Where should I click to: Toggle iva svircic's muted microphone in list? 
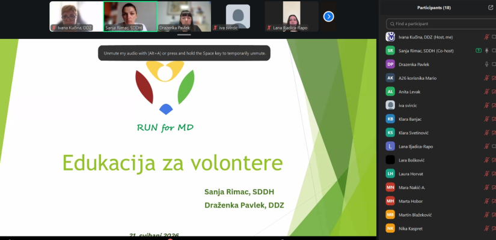pyautogui.click(x=486, y=105)
